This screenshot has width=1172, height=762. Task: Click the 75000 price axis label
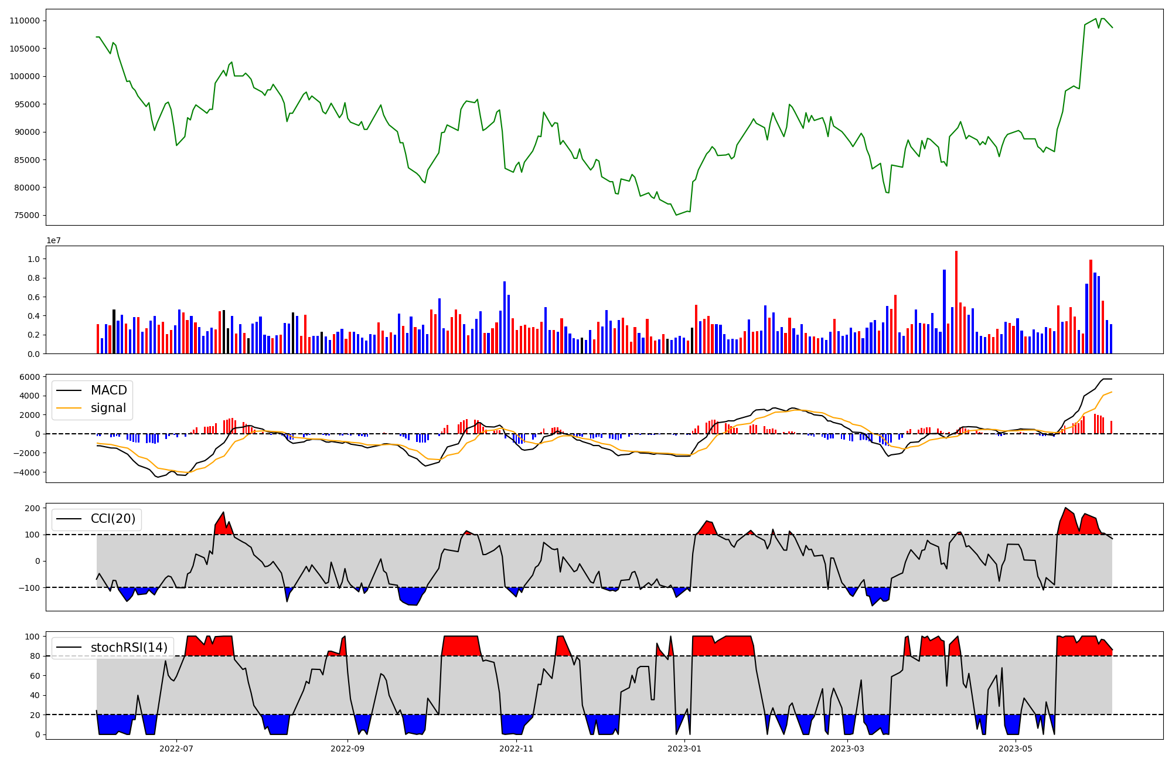click(28, 215)
